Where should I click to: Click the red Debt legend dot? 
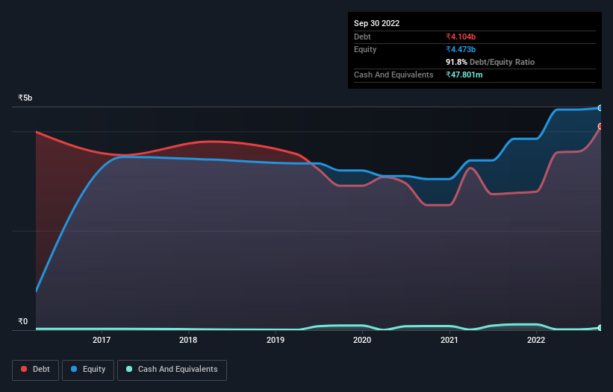click(24, 369)
